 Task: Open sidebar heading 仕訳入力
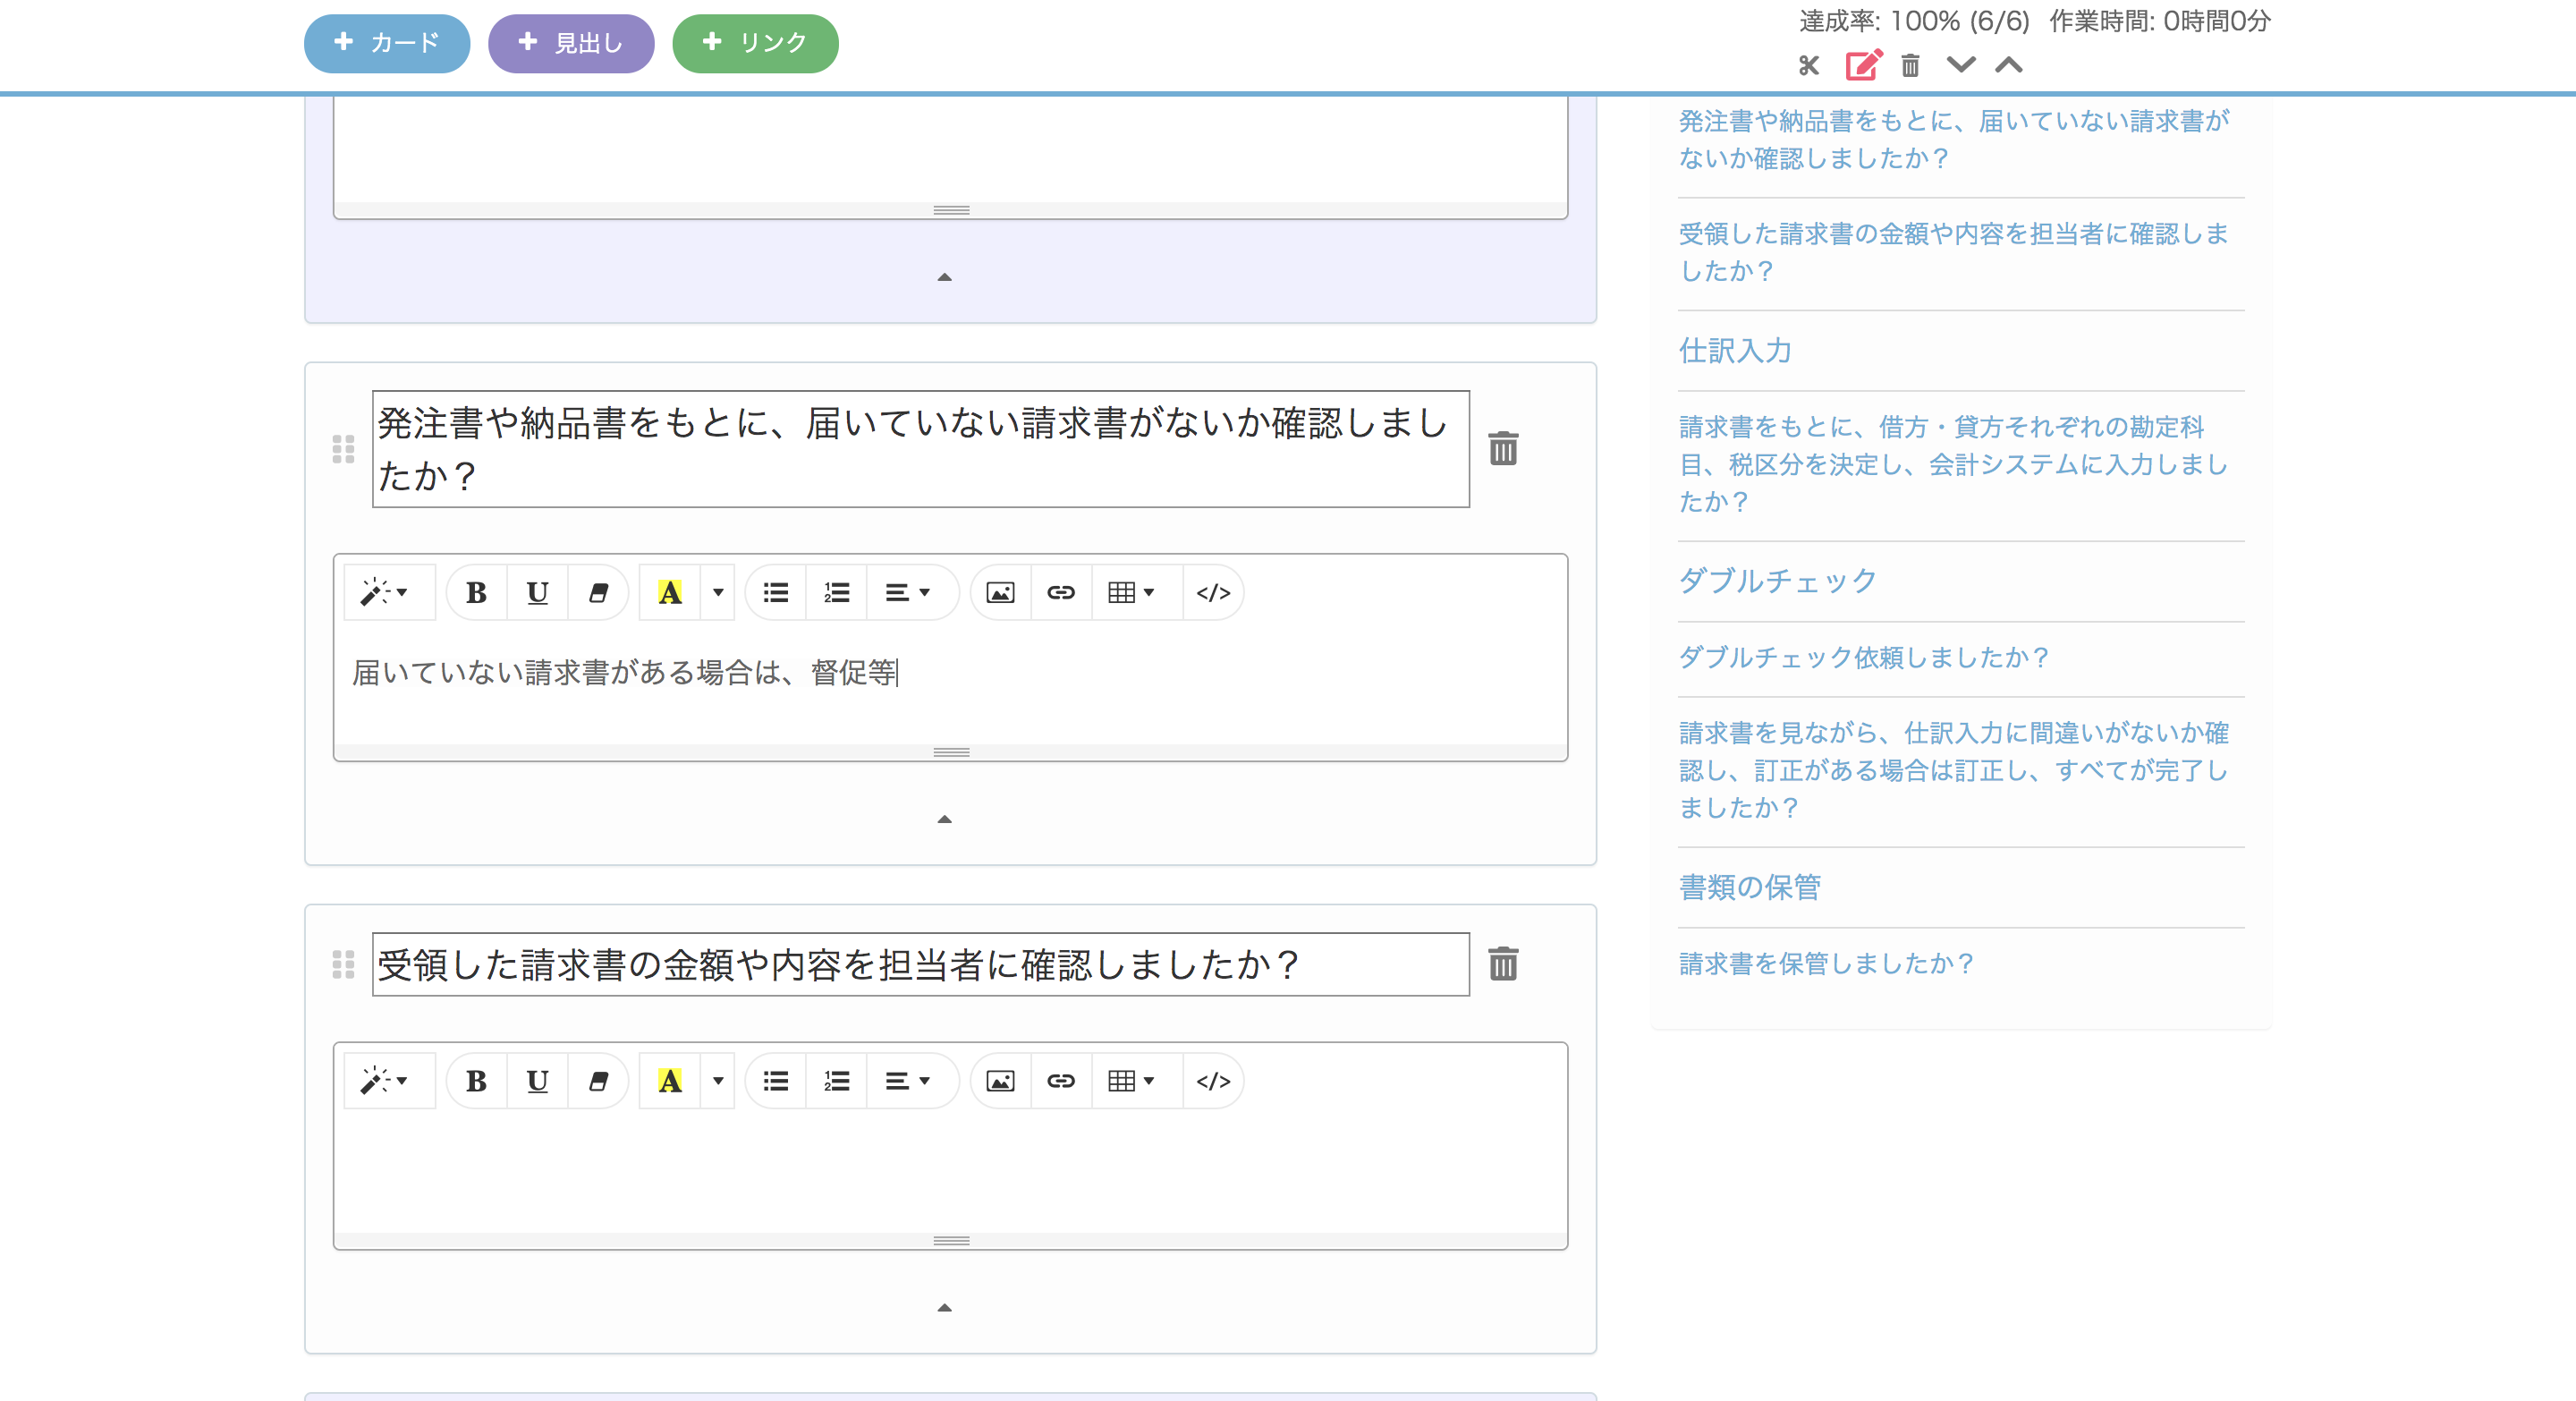coord(1735,350)
